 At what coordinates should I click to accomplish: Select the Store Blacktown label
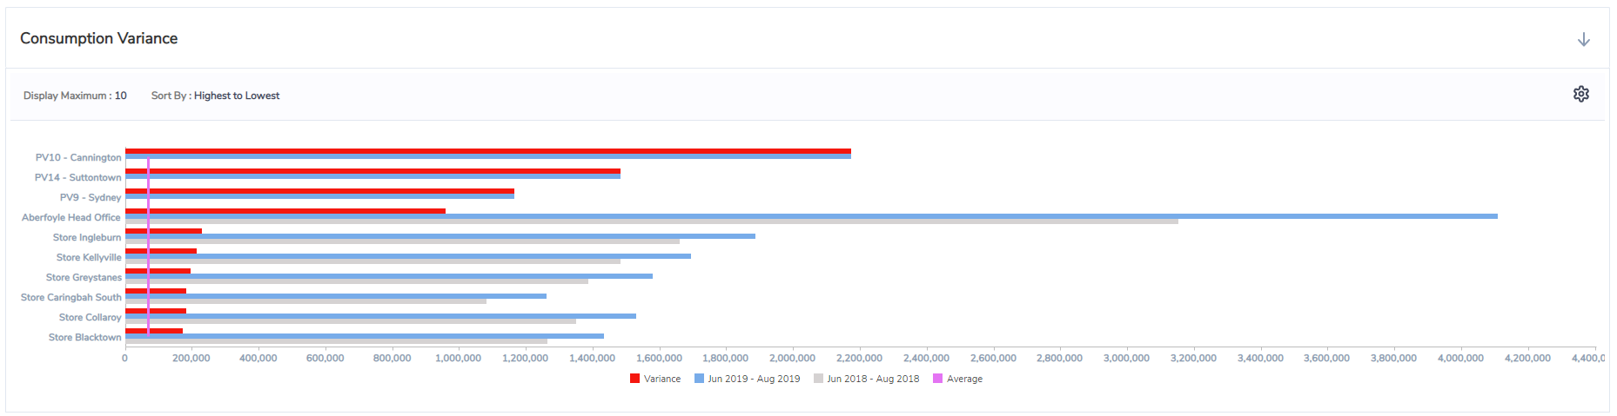(85, 337)
